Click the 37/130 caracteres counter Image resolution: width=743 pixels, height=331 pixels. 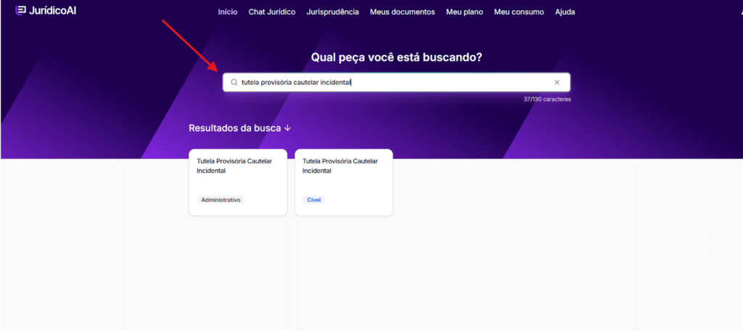point(546,99)
